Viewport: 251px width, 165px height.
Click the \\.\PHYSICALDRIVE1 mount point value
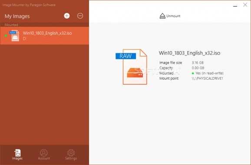208,78
